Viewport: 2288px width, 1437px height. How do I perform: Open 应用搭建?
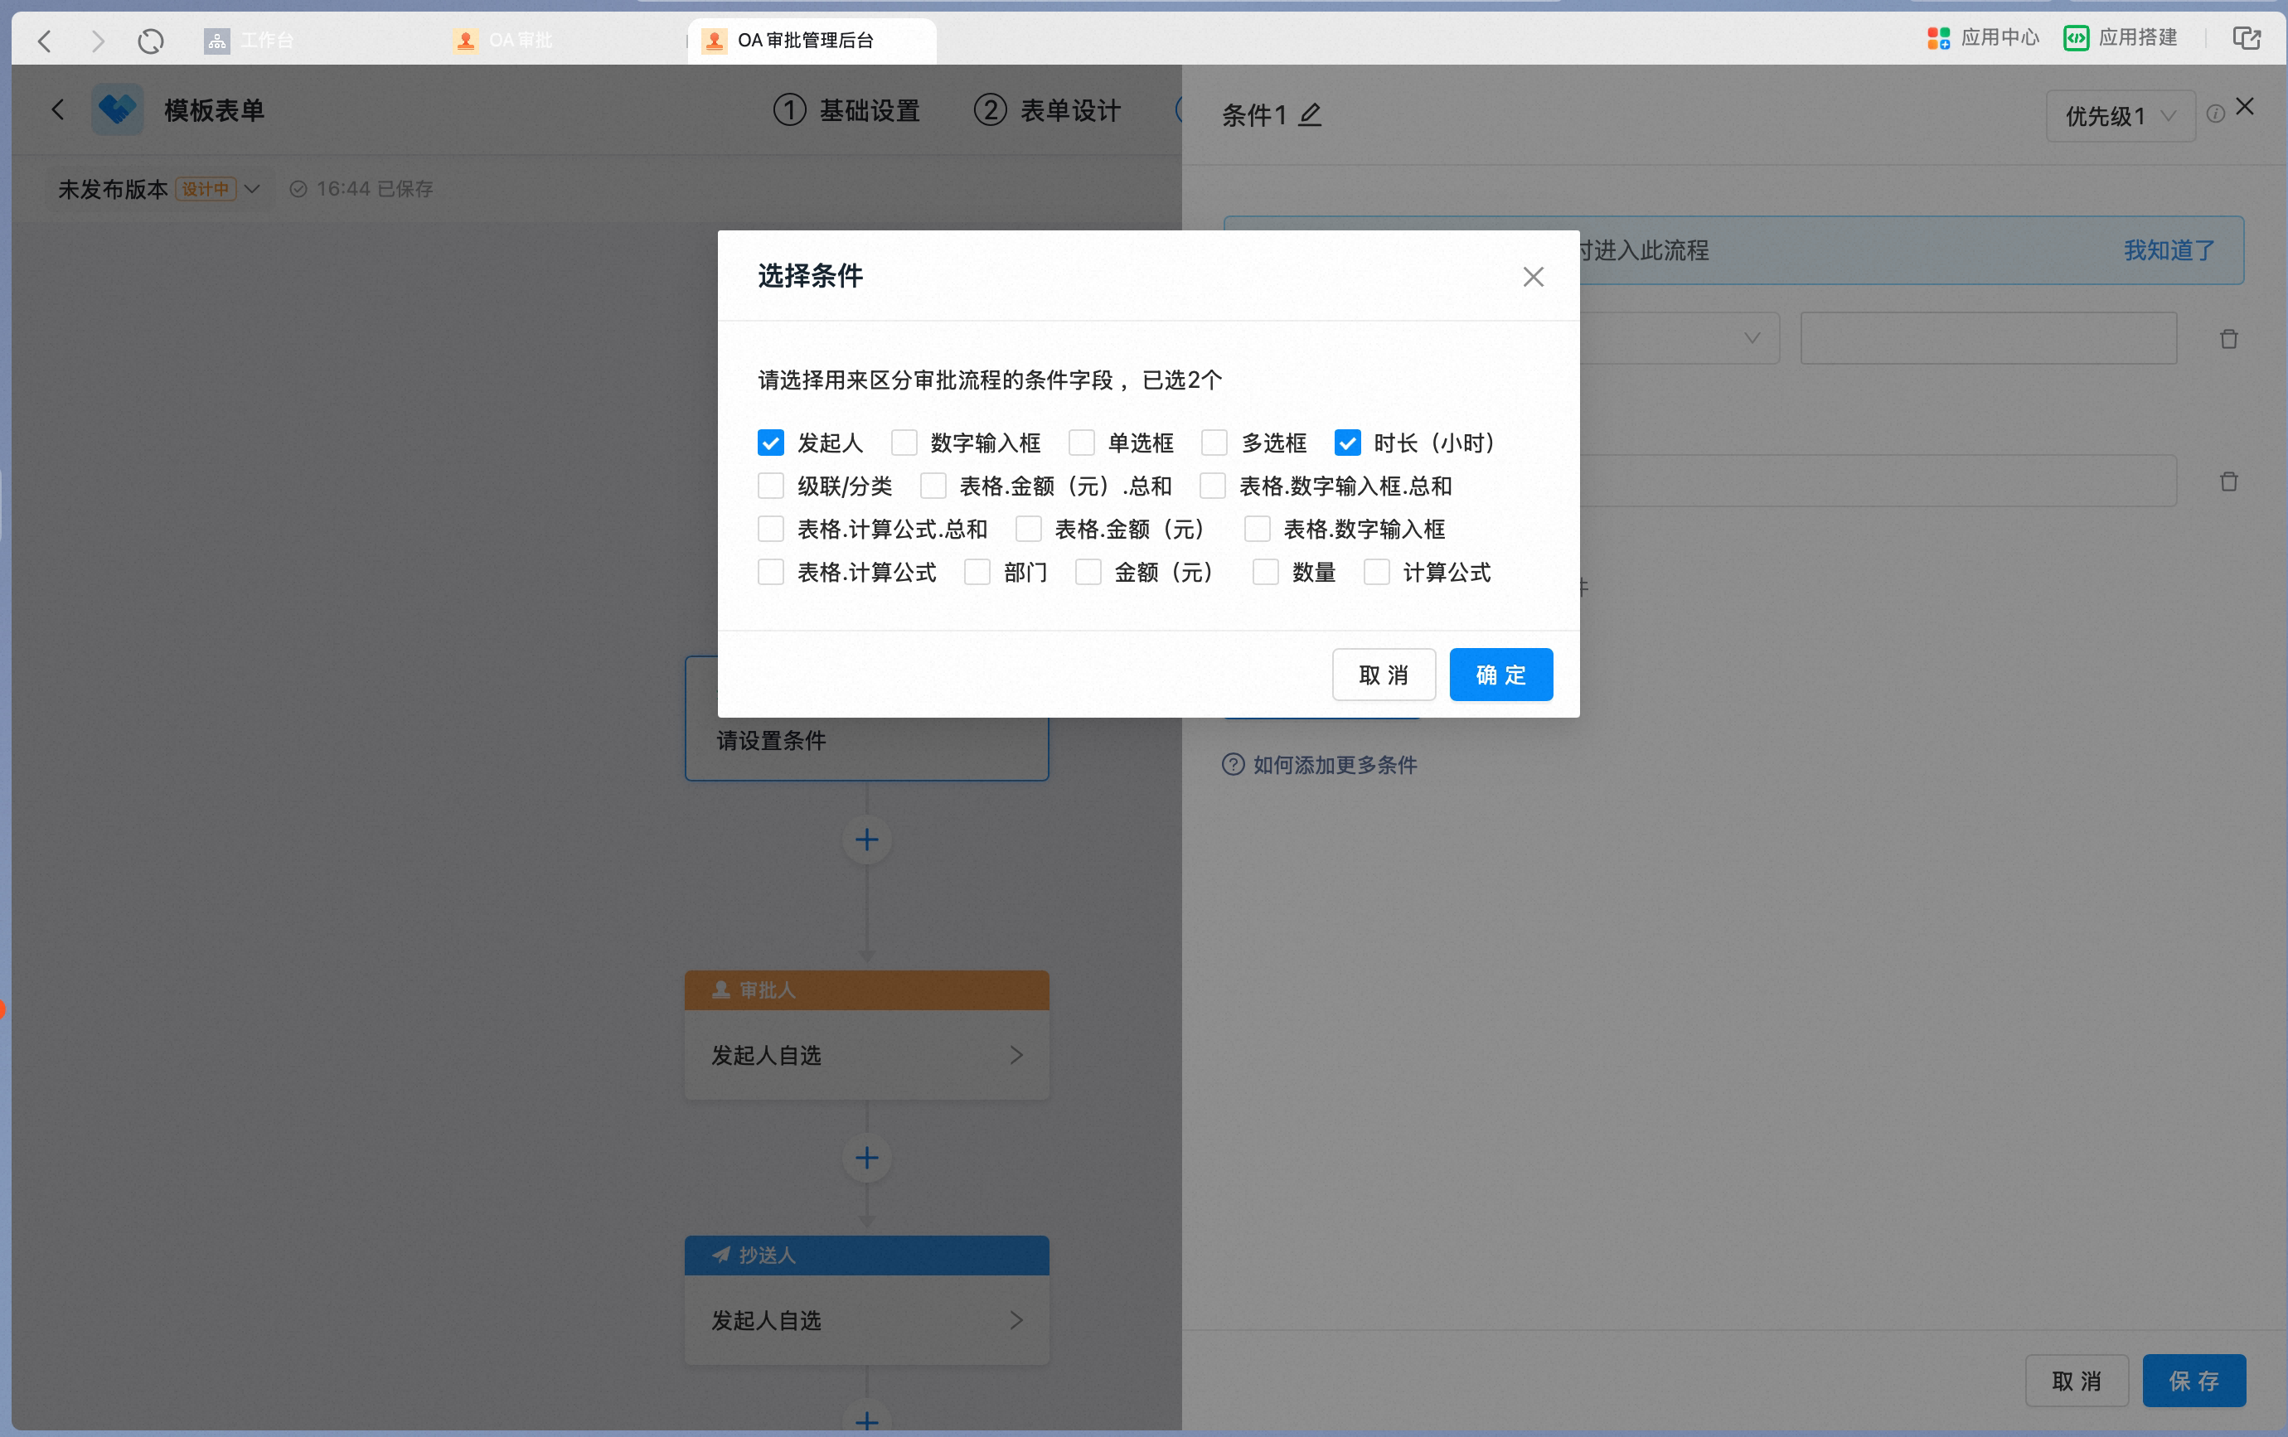tap(2120, 38)
